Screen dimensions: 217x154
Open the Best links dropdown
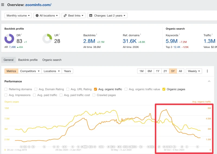[x=74, y=15]
